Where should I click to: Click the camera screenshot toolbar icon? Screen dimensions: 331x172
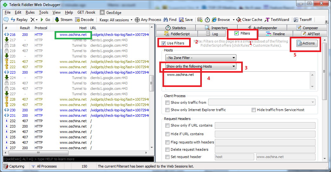point(200,20)
